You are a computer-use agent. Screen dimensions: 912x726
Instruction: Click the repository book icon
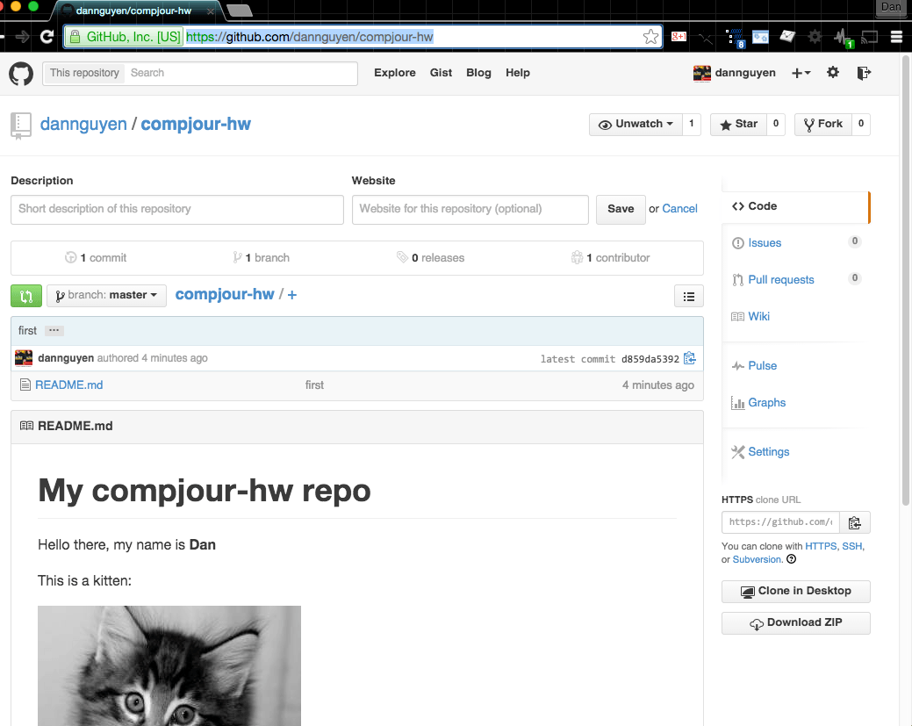click(21, 126)
